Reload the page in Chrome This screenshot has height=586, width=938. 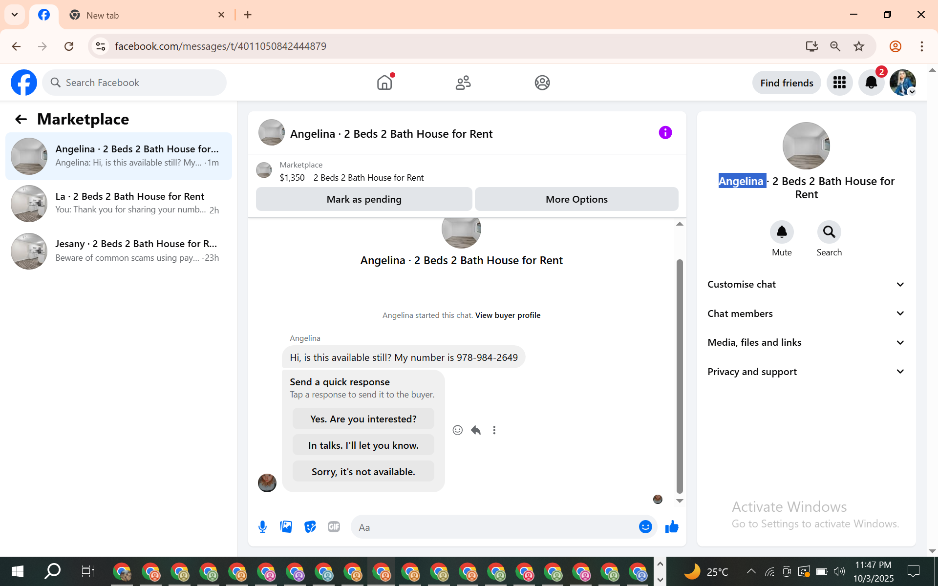[69, 46]
